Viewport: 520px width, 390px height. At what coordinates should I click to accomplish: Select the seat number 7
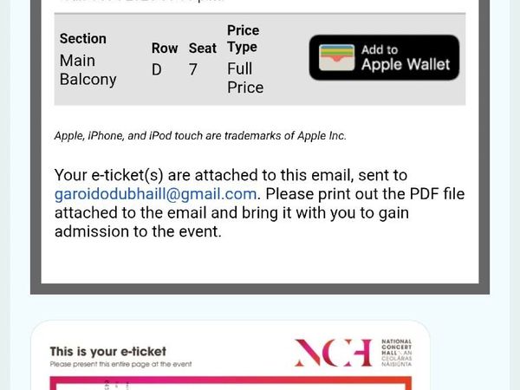tap(193, 69)
